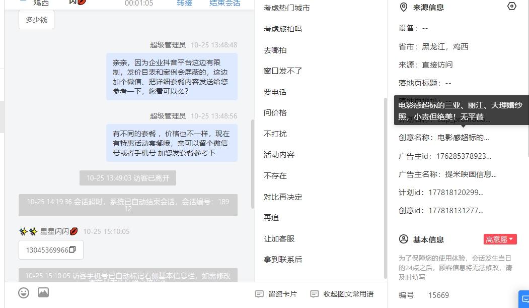Click the 创意id value 177818131277...

456,211
